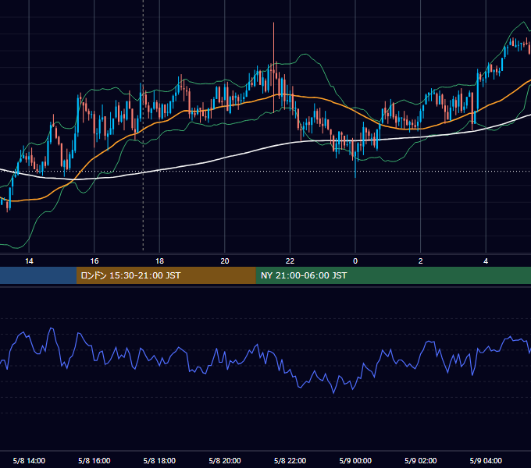Click the '5/9 00:00' time label
This screenshot has width=531, height=468.
click(355, 460)
